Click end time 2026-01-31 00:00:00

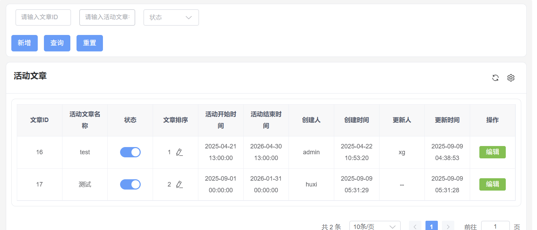pos(266,184)
